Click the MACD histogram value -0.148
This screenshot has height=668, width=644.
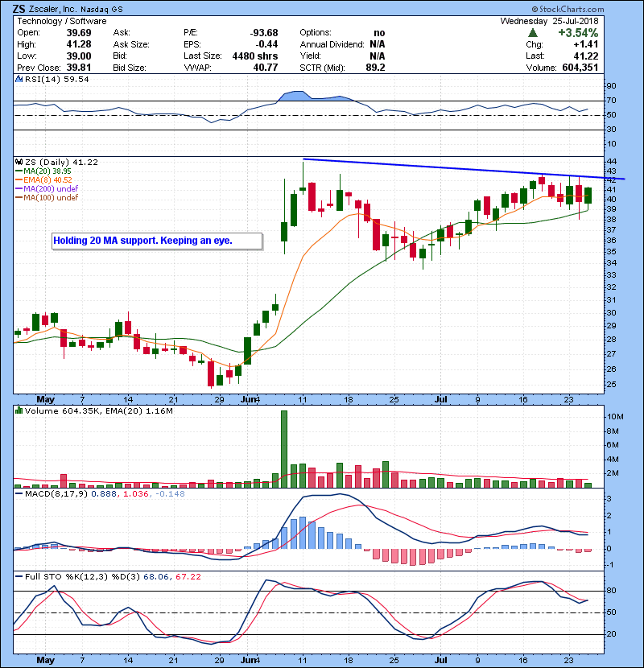click(x=170, y=494)
